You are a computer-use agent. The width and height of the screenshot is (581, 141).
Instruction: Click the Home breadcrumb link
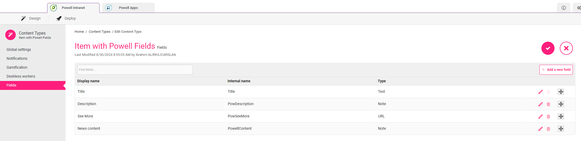[x=79, y=32]
